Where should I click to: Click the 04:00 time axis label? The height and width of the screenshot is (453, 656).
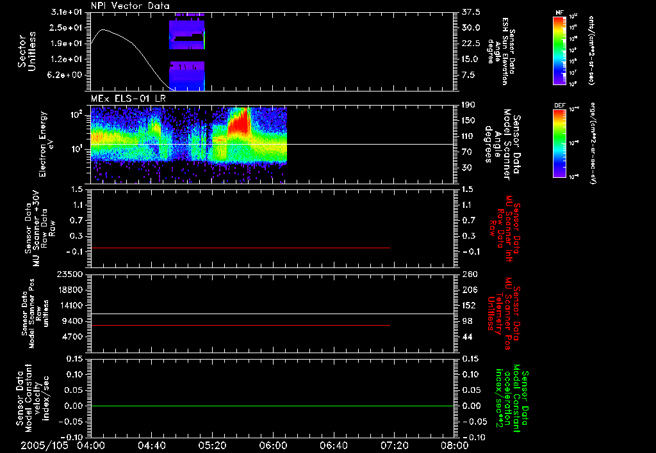click(91, 445)
